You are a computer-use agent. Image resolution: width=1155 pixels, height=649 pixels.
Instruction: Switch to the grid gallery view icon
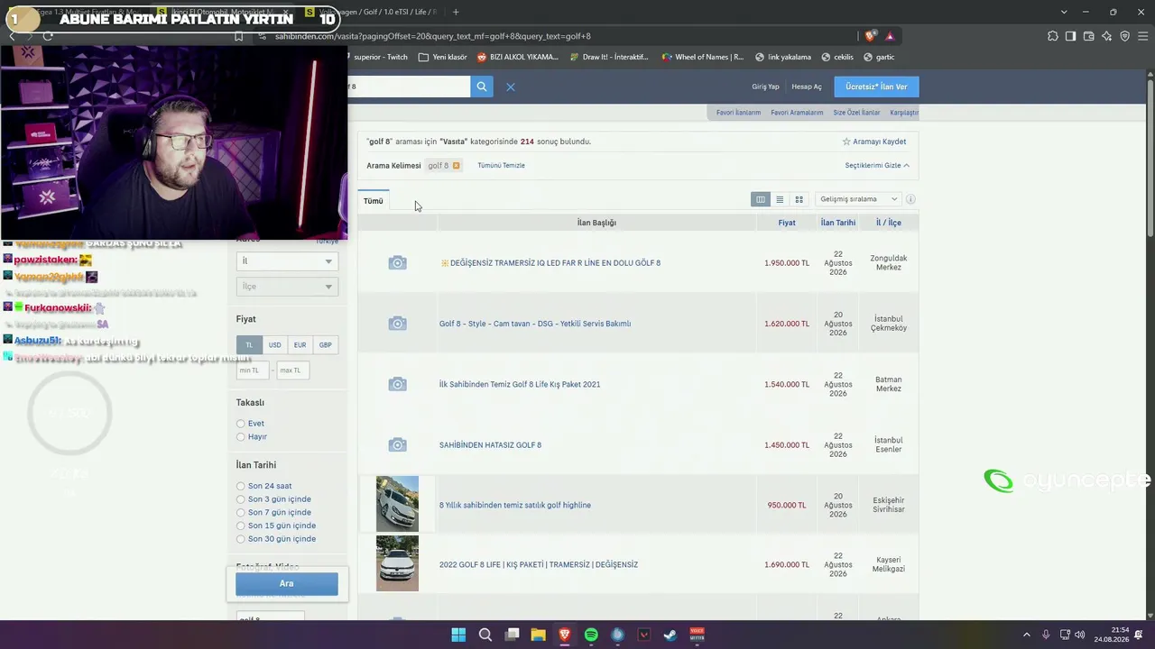pyautogui.click(x=799, y=199)
